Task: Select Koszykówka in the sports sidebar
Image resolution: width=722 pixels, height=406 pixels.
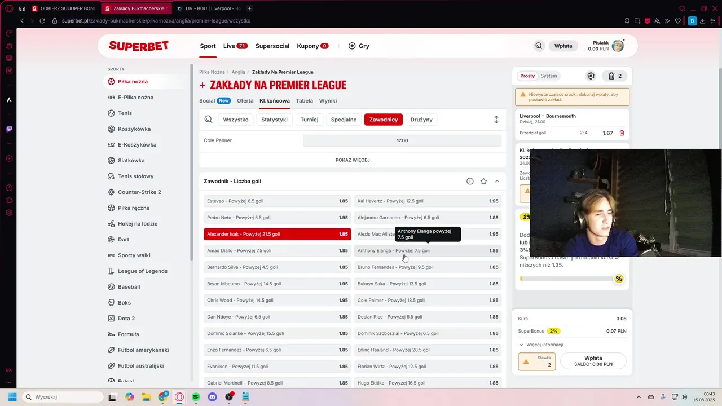Action: coord(134,129)
